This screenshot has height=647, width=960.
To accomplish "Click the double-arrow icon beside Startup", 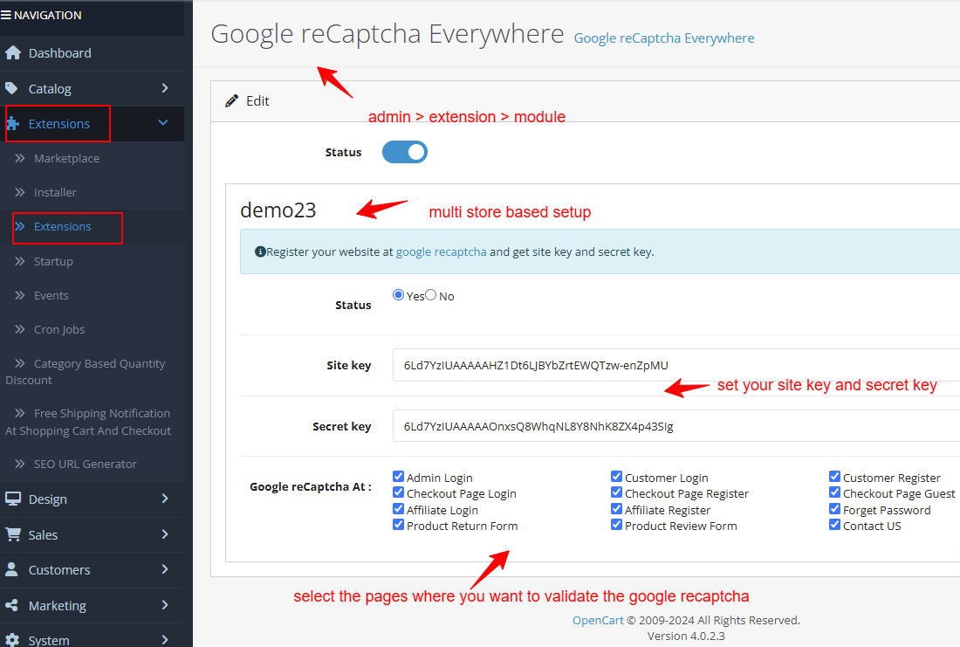I will tap(20, 261).
